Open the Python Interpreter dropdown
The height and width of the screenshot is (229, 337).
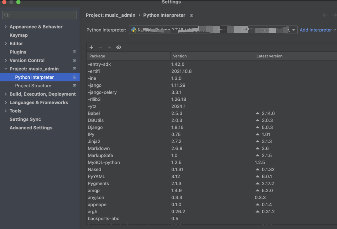(293, 30)
